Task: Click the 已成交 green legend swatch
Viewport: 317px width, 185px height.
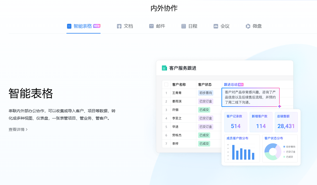Action: click(284, 157)
